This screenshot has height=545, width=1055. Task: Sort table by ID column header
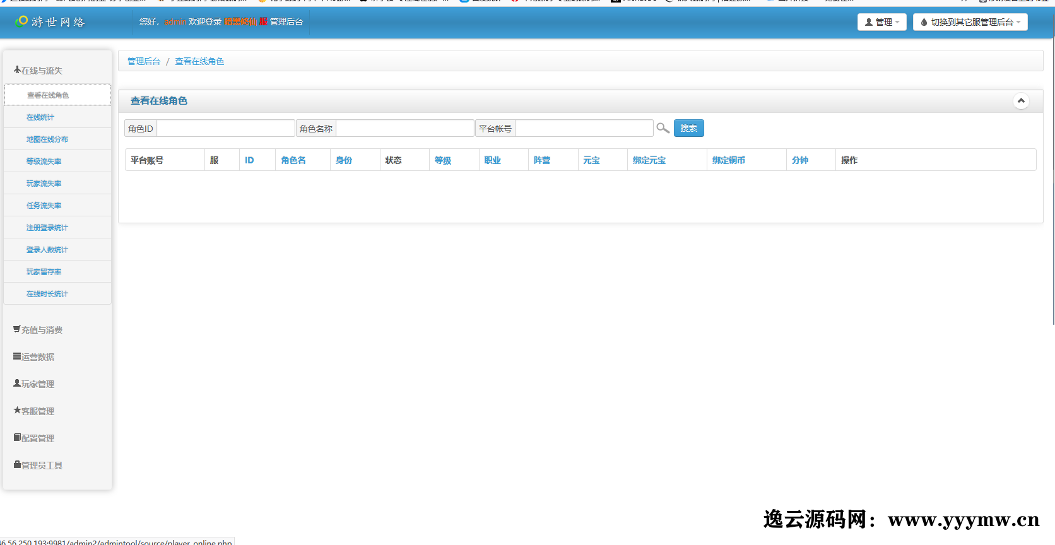(x=249, y=160)
